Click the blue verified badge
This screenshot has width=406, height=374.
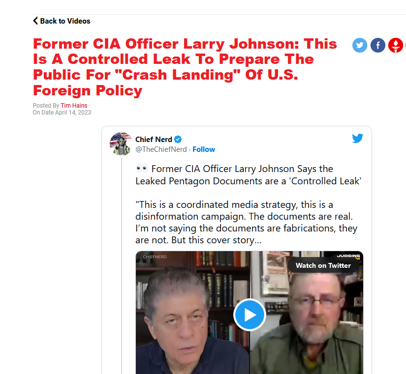pos(178,140)
